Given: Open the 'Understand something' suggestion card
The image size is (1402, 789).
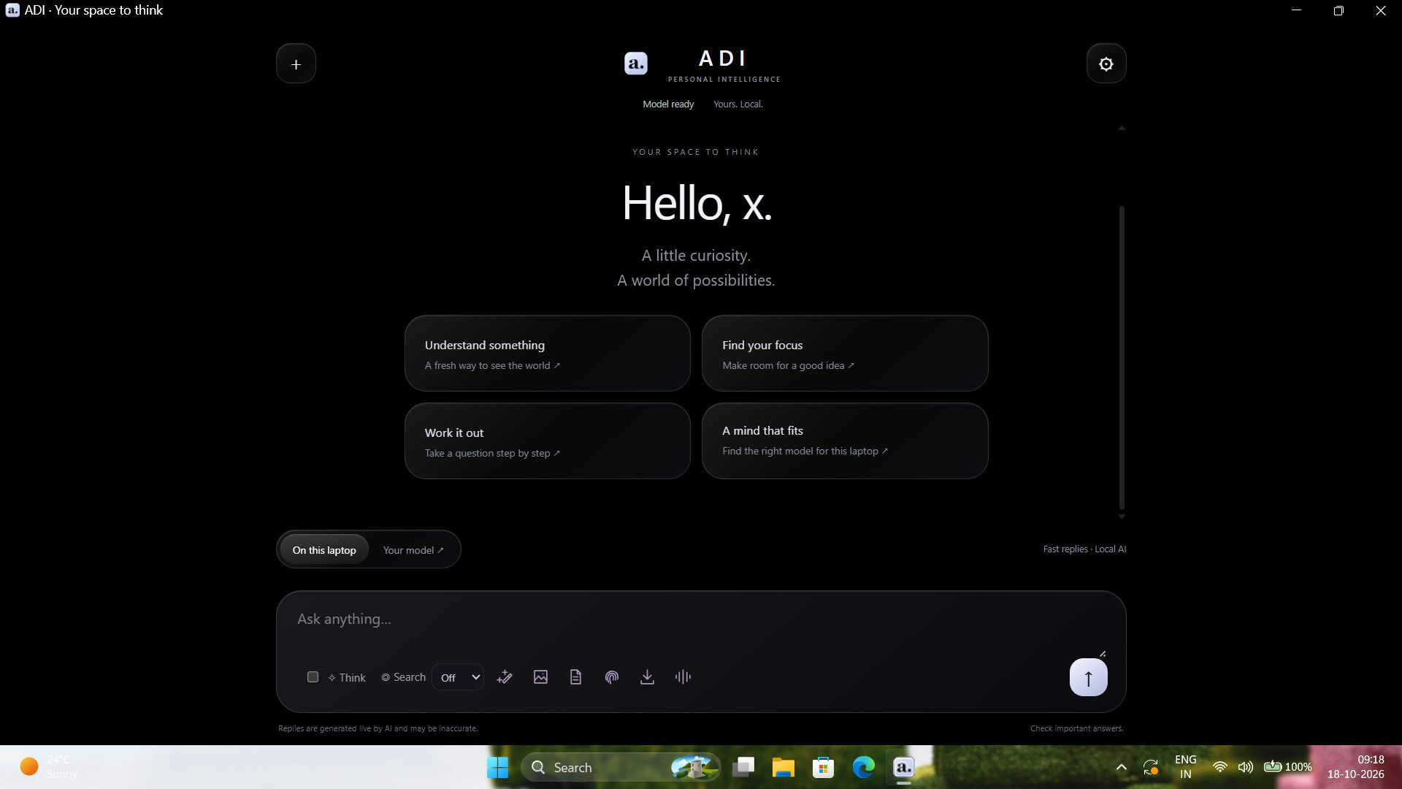Looking at the screenshot, I should click(548, 354).
